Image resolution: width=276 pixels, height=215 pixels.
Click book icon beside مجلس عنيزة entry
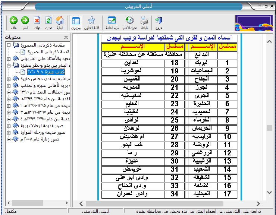[16, 79]
